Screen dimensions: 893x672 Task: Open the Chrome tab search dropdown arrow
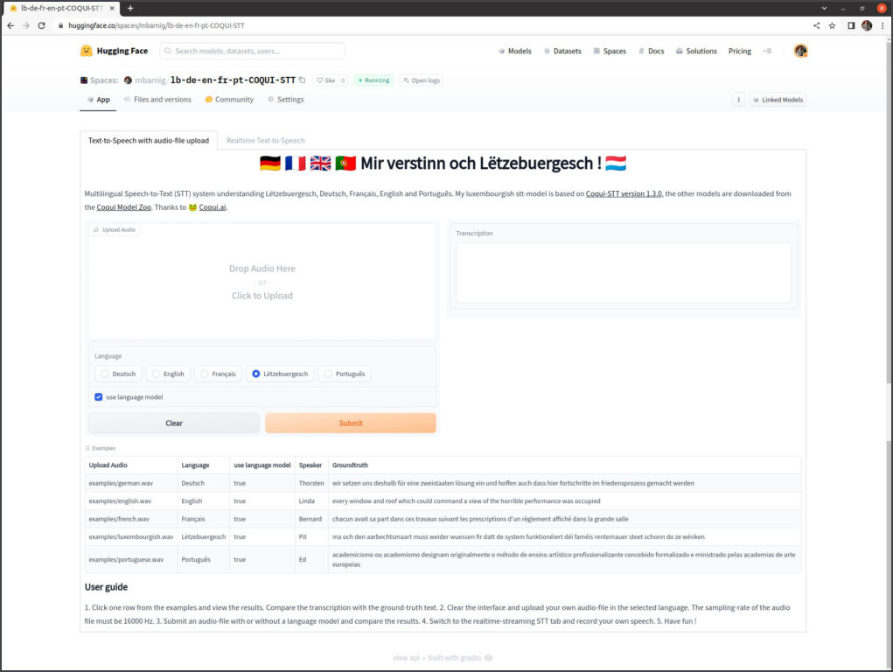point(824,8)
